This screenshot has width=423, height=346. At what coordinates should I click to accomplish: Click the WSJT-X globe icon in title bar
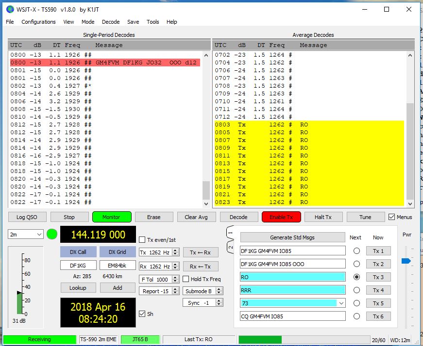[x=10, y=9]
